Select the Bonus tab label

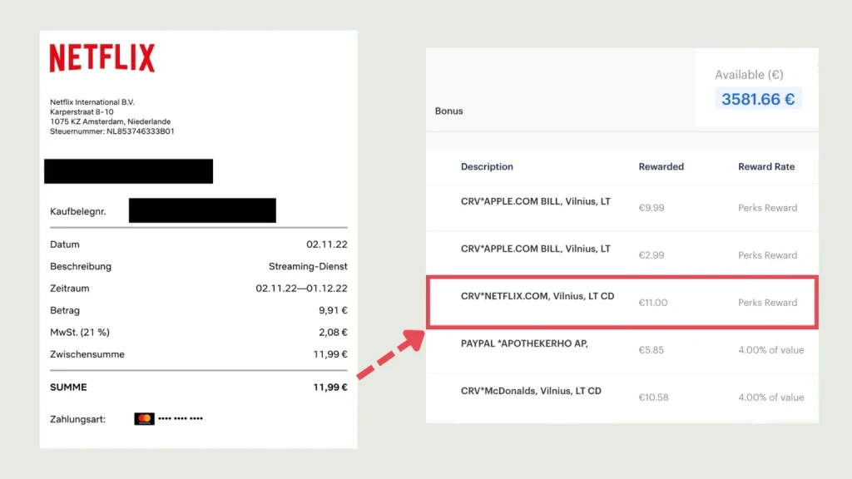[448, 111]
